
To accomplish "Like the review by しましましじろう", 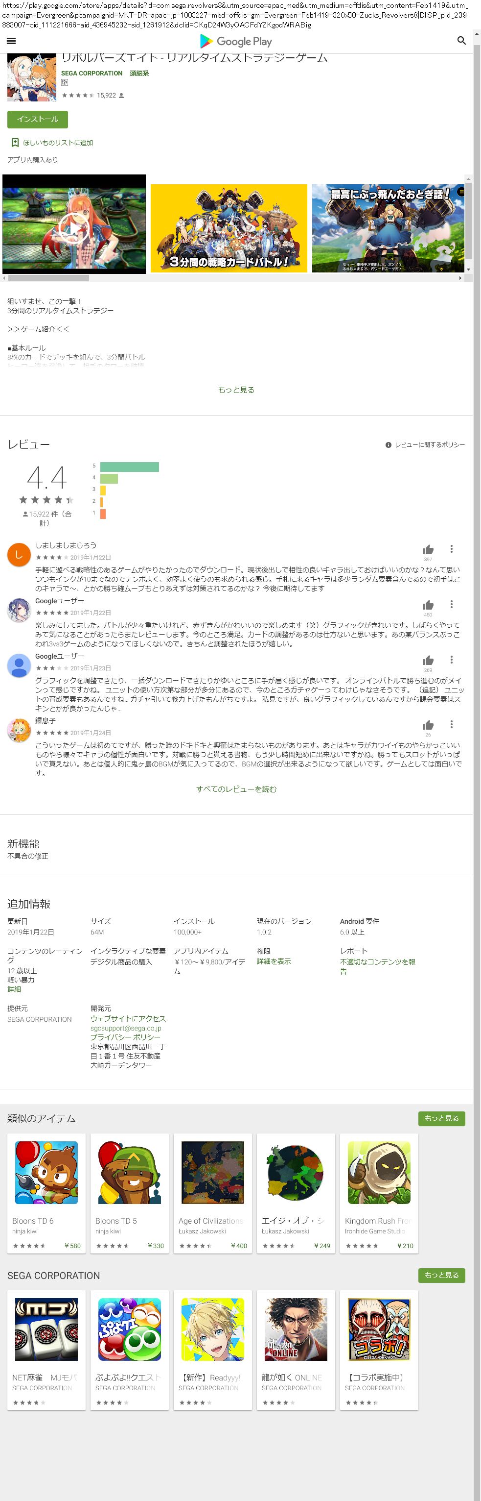I will click(x=428, y=549).
